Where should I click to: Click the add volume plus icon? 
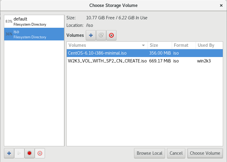(x=91, y=35)
